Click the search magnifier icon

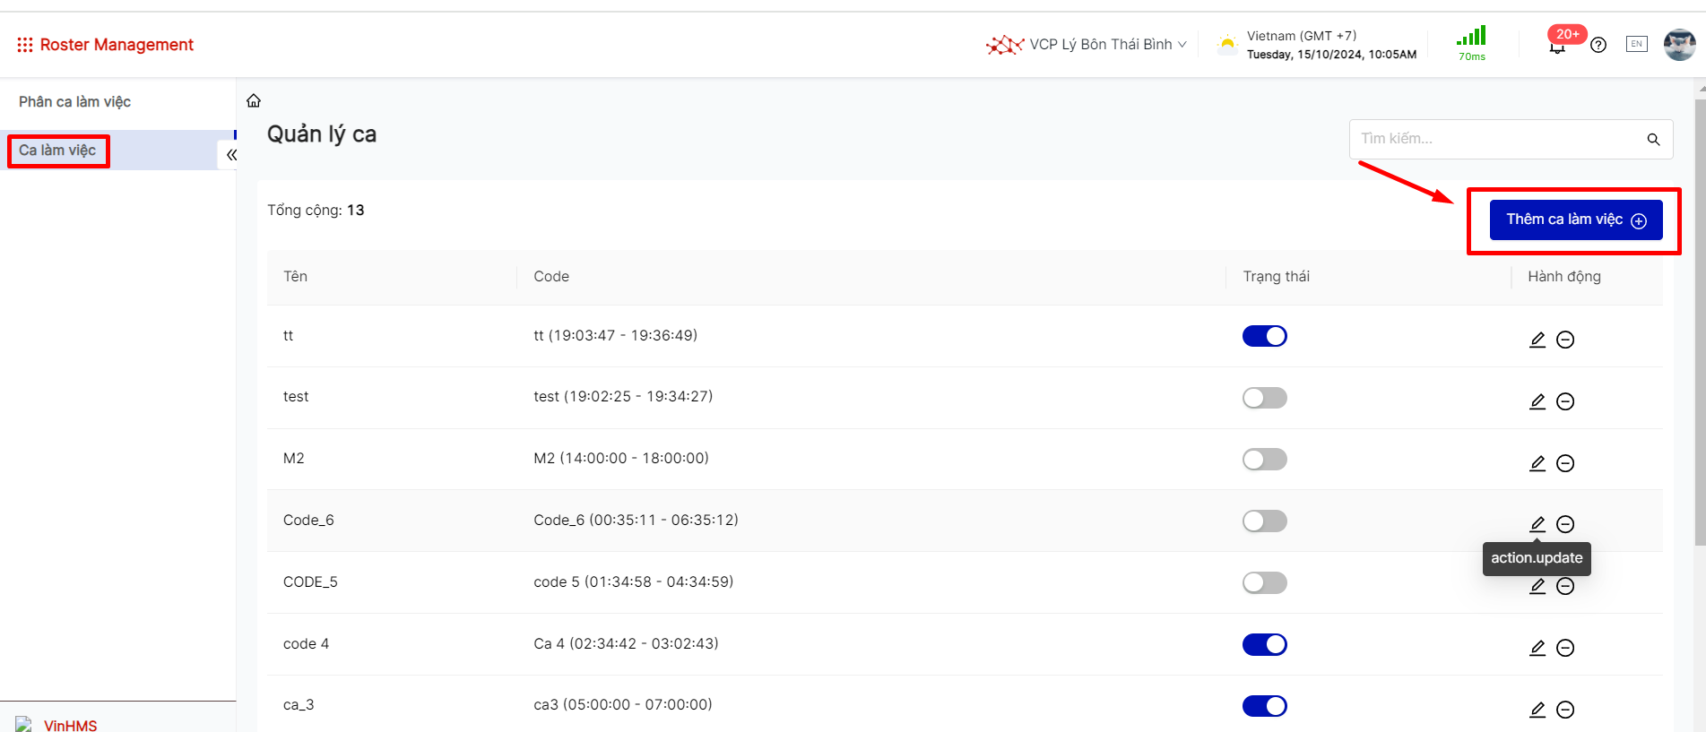1653,140
